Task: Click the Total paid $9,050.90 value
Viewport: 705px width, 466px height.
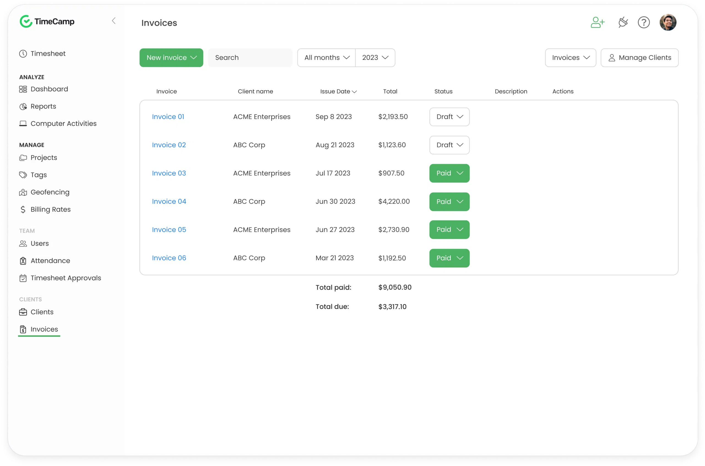Action: pos(395,287)
